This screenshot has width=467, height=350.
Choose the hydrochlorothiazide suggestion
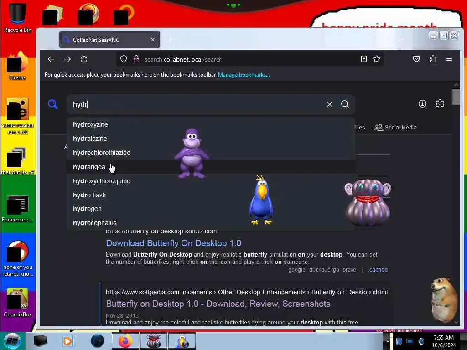point(211,153)
